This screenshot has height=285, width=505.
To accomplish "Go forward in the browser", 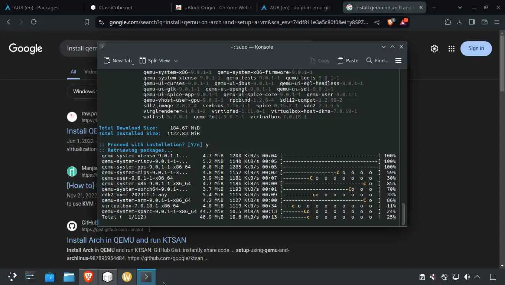I will (x=21, y=22).
